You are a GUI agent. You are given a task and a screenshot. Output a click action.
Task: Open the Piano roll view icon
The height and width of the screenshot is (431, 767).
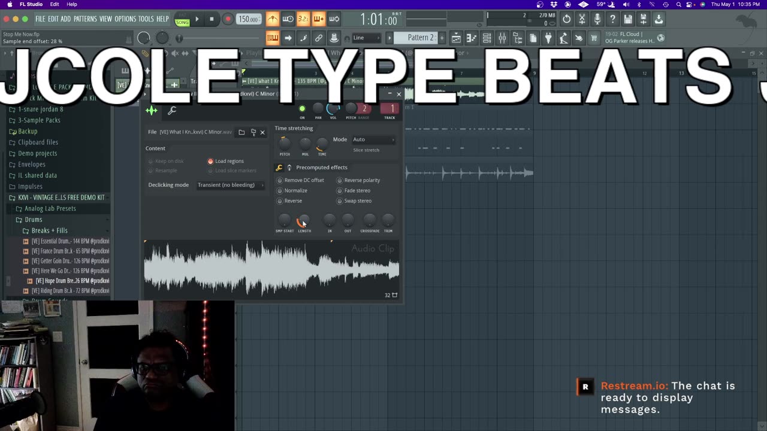tap(472, 38)
